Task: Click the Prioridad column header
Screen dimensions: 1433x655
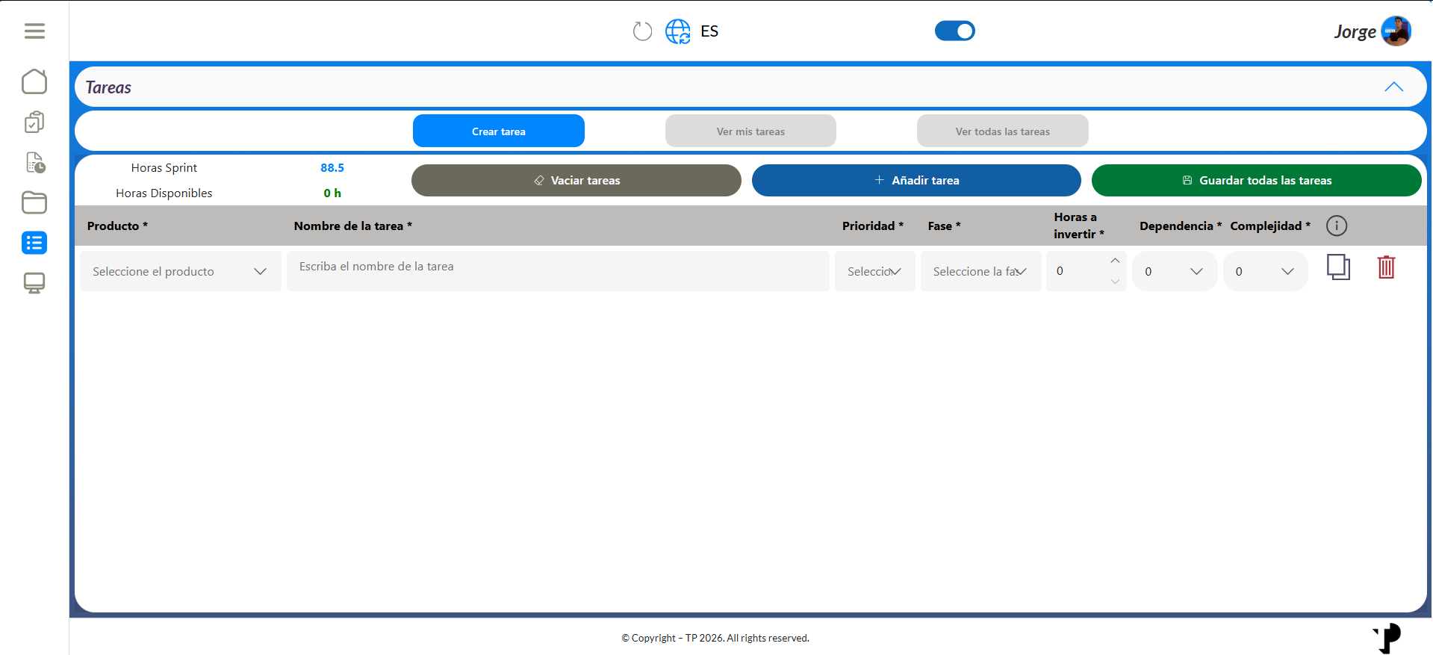Action: tap(873, 226)
